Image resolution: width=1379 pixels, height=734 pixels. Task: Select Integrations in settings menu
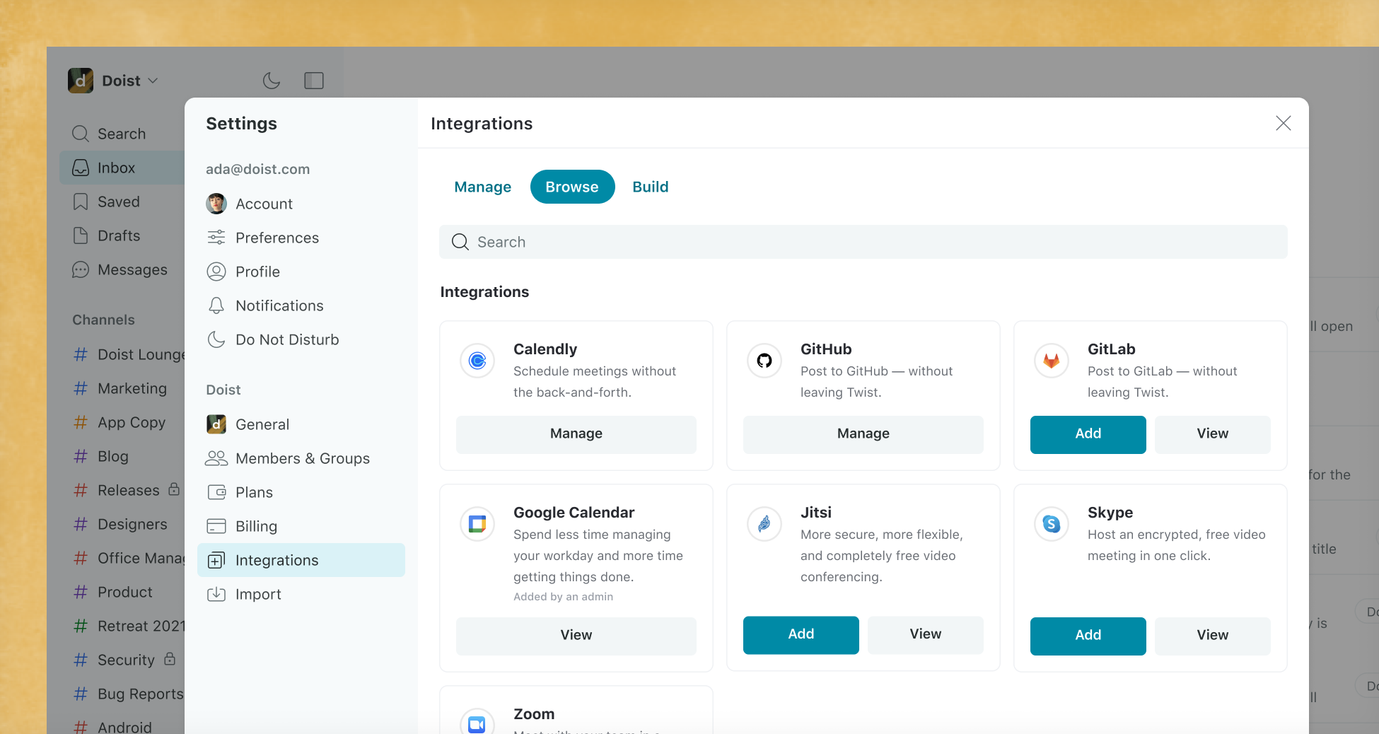pos(301,560)
